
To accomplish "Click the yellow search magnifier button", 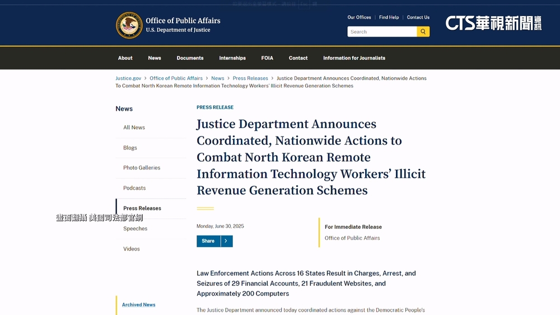I will pos(423,32).
